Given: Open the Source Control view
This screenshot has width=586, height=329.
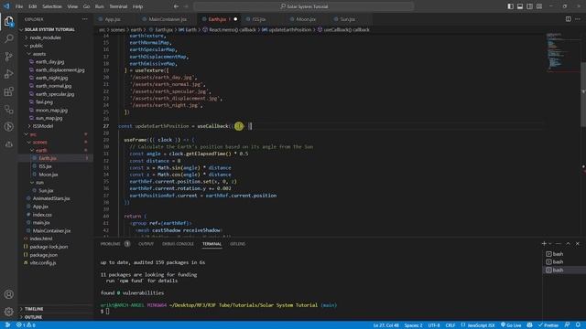Looking at the screenshot, I should 8,57.
